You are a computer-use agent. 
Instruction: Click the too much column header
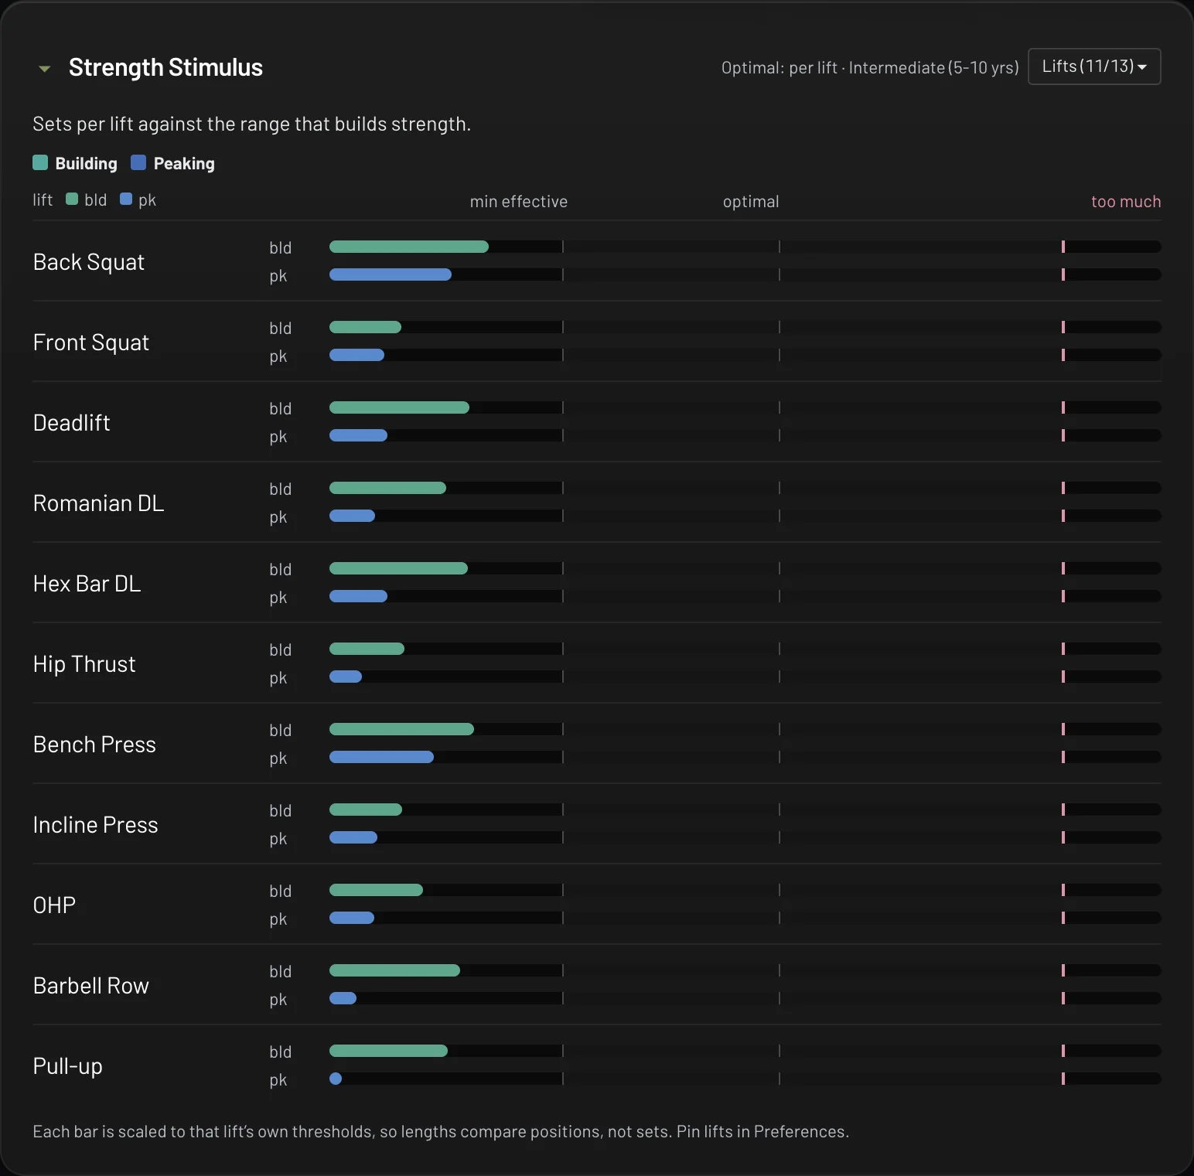[1126, 202]
